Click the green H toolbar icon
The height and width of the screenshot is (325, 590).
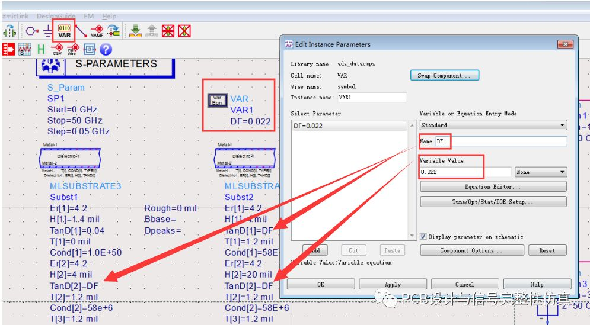(41, 49)
